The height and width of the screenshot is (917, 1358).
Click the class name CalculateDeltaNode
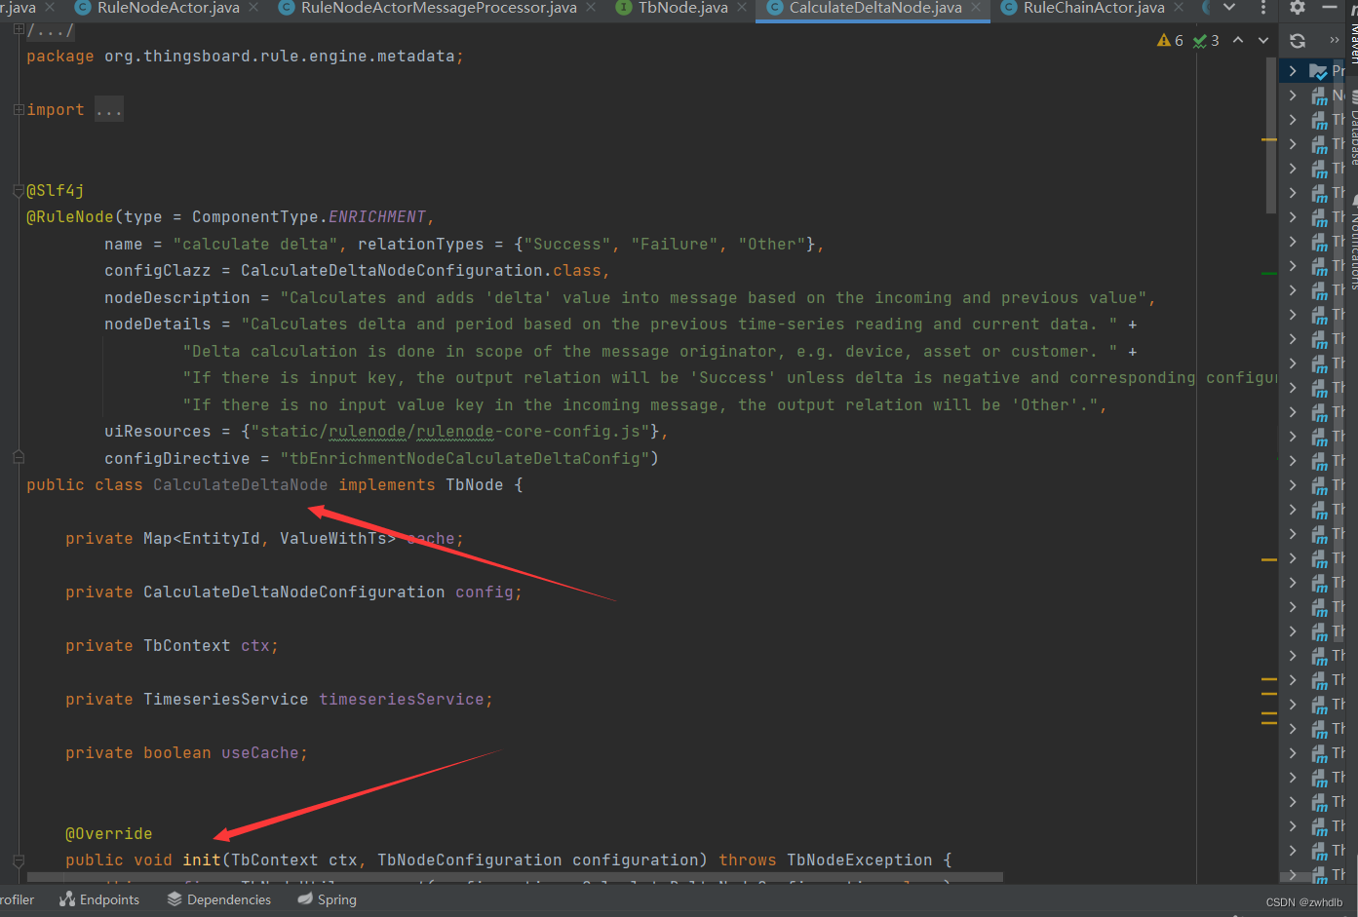[x=241, y=485]
